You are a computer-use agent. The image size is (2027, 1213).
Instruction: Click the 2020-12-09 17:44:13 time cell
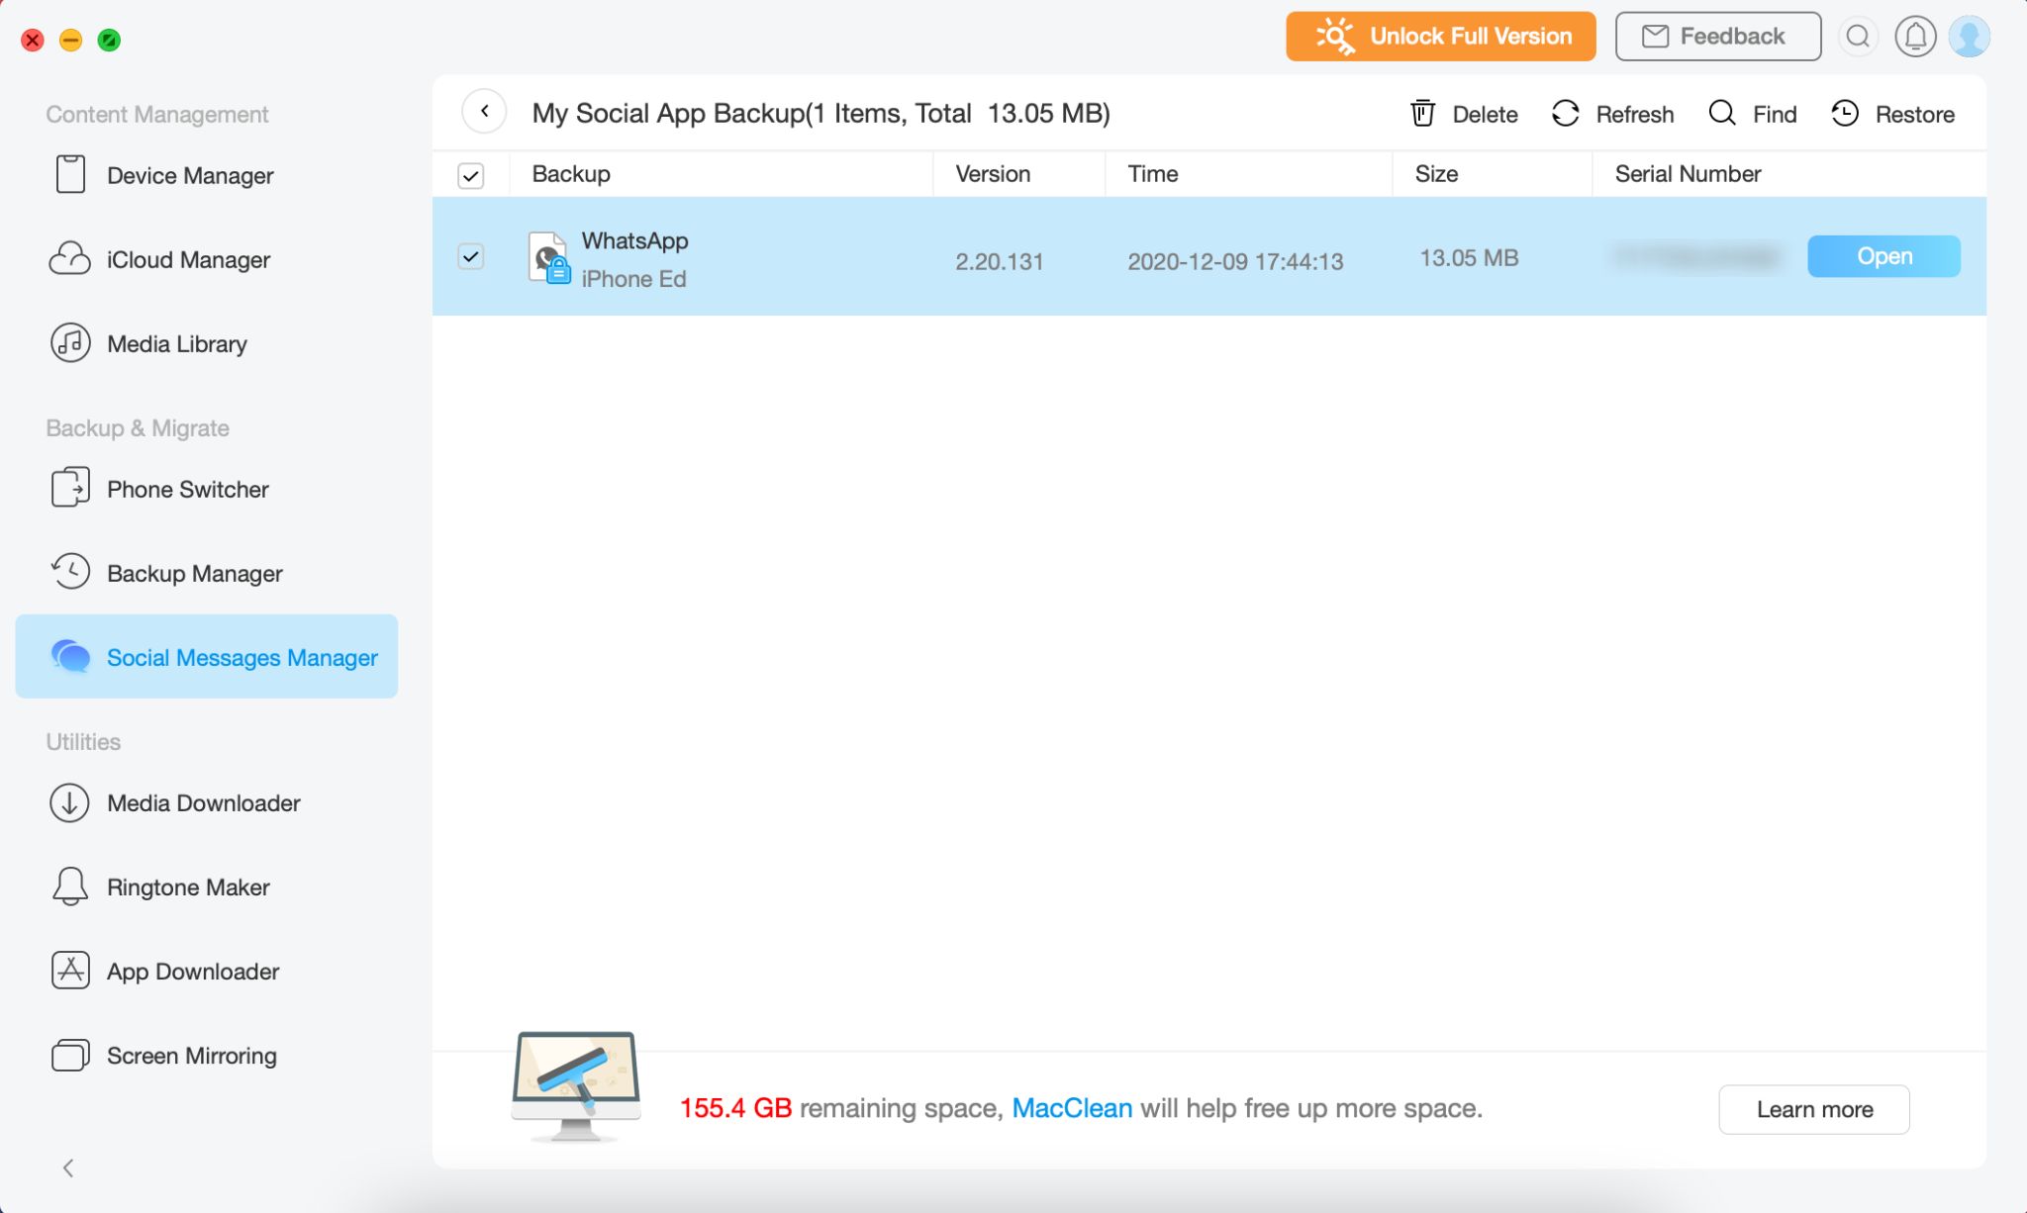1235,261
